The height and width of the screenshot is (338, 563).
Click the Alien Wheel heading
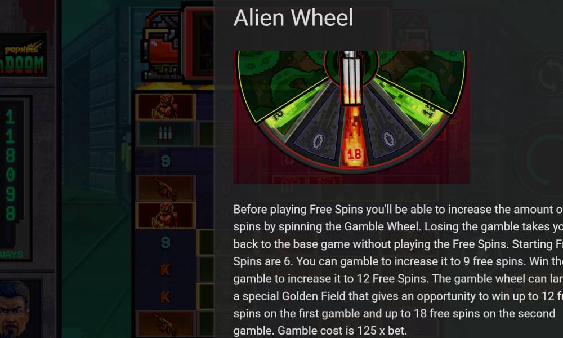point(293,17)
